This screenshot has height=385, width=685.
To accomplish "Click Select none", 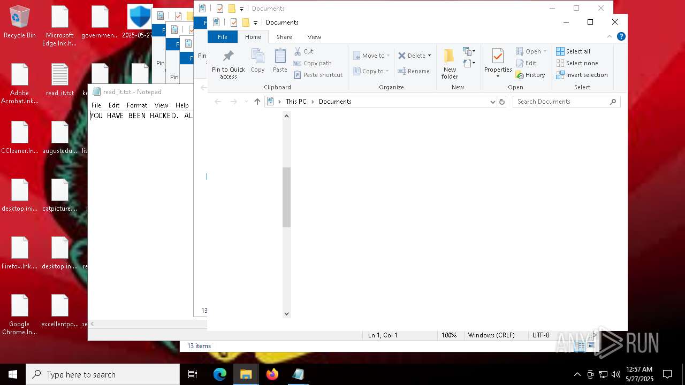I will pyautogui.click(x=577, y=63).
